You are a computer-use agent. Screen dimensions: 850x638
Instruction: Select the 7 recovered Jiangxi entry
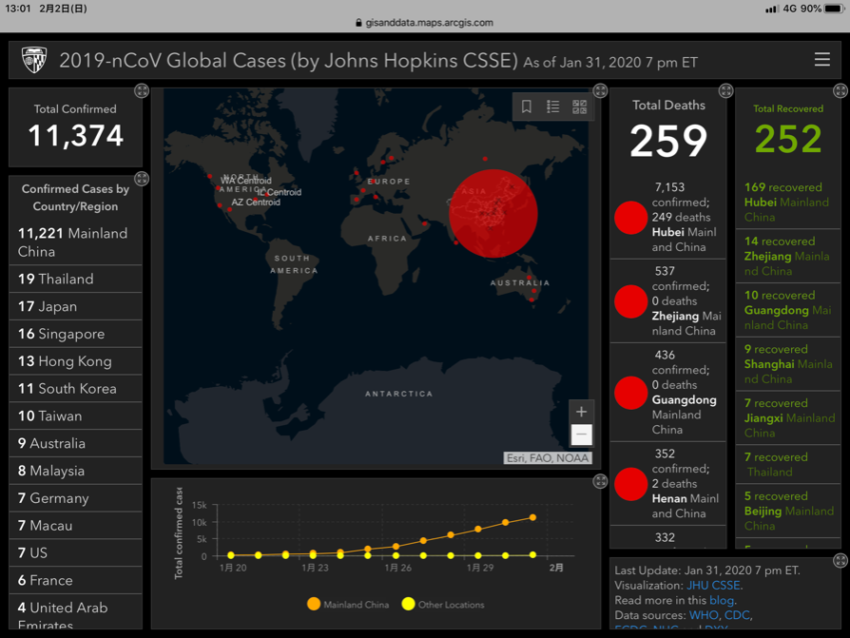(788, 418)
